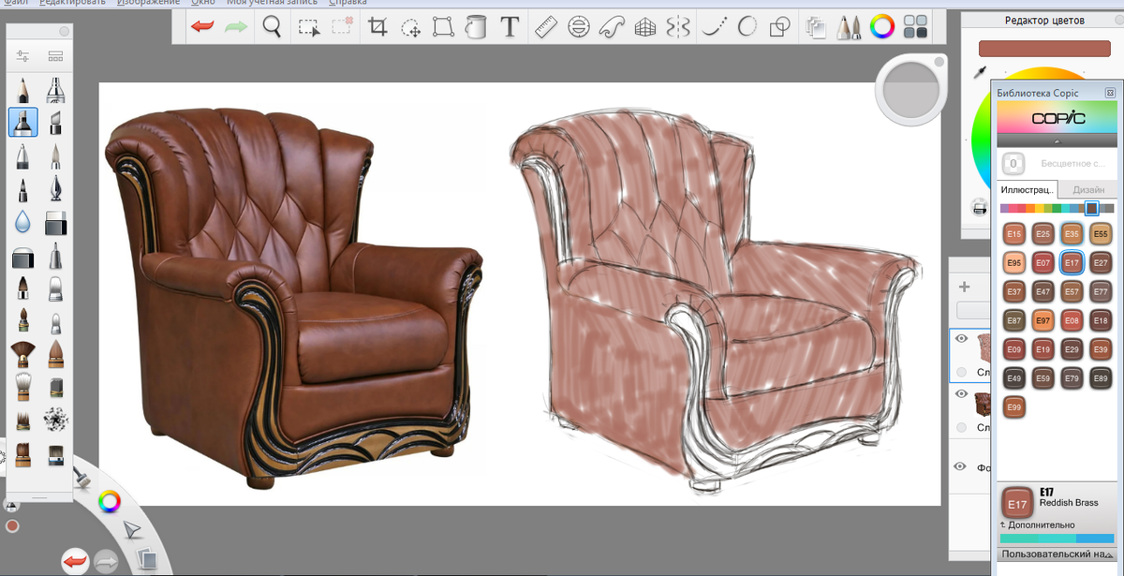Pick the E15 Copic swatch

click(1014, 234)
